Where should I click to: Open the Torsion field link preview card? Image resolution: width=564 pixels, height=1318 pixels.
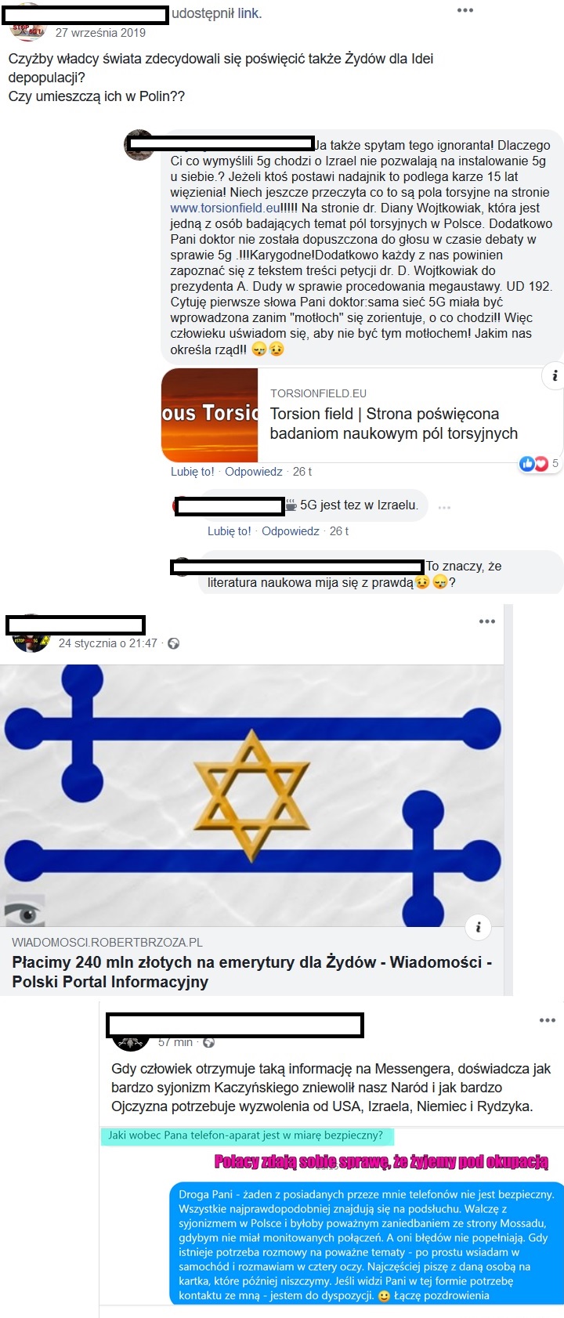362,415
